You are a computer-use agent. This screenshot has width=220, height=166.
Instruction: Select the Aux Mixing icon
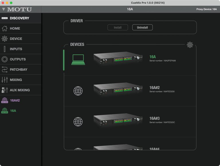pyautogui.click(x=5, y=90)
